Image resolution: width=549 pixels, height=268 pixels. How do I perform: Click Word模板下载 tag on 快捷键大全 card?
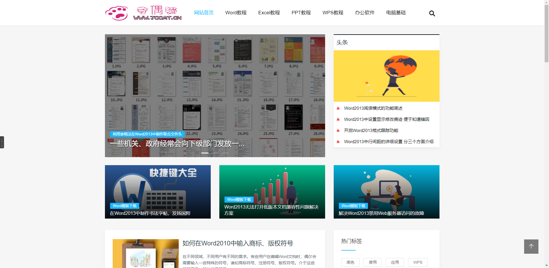[125, 206]
